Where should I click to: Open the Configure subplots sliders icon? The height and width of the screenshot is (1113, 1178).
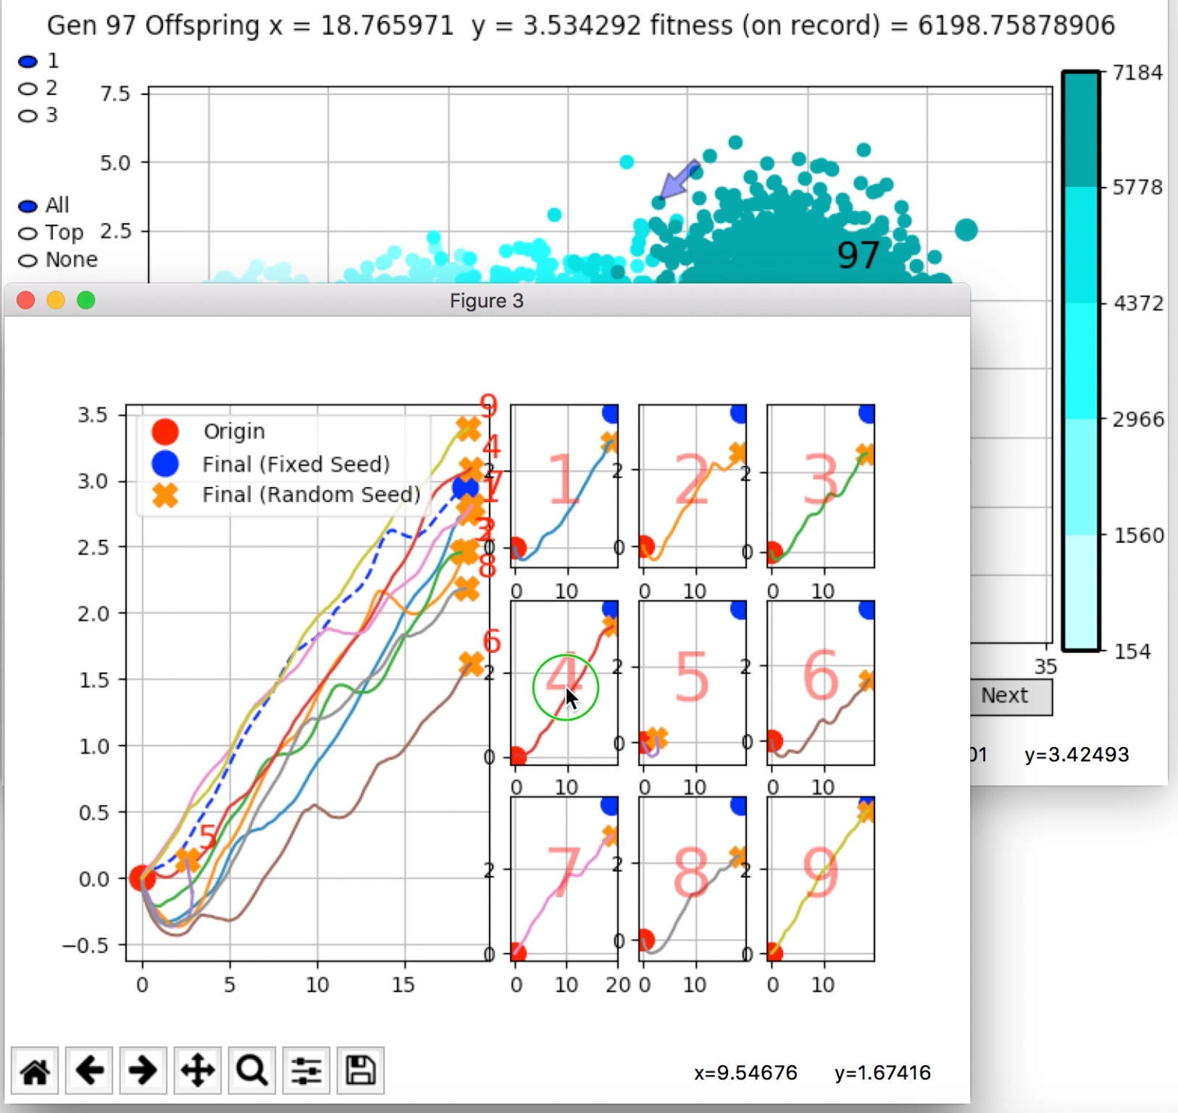[306, 1070]
